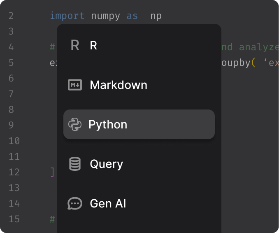Image resolution: width=279 pixels, height=233 pixels.
Task: Click the Gen AI chat bubble icon
Action: pos(74,203)
